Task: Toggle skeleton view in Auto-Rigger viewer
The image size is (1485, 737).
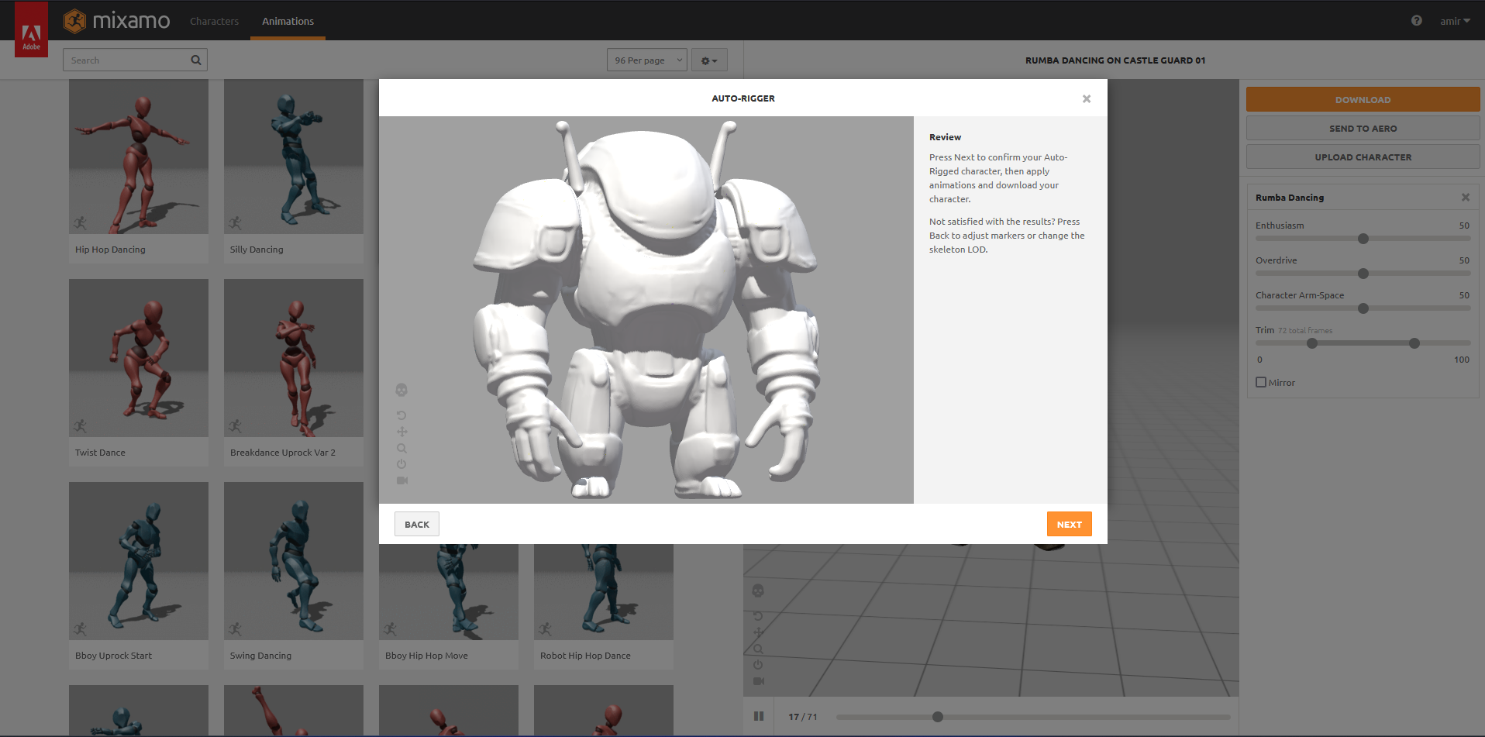Action: 401,390
